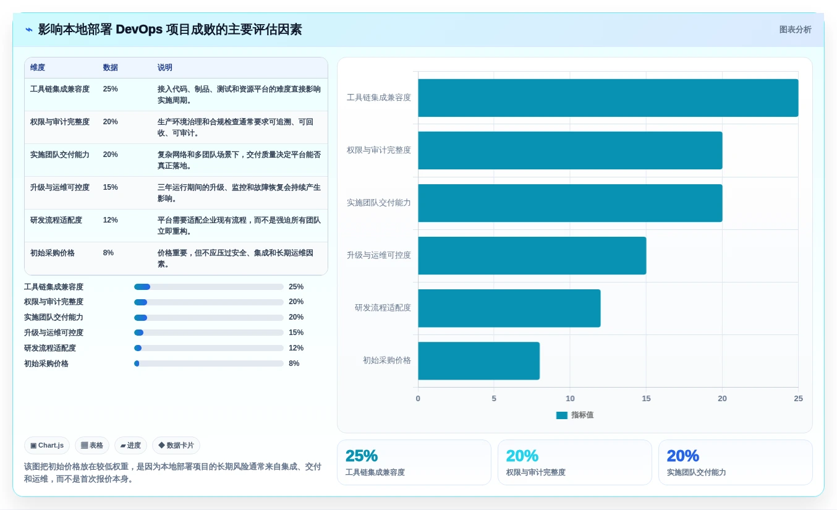Click the 初始采购价格 progress bar
This screenshot has width=837, height=510.
click(209, 363)
